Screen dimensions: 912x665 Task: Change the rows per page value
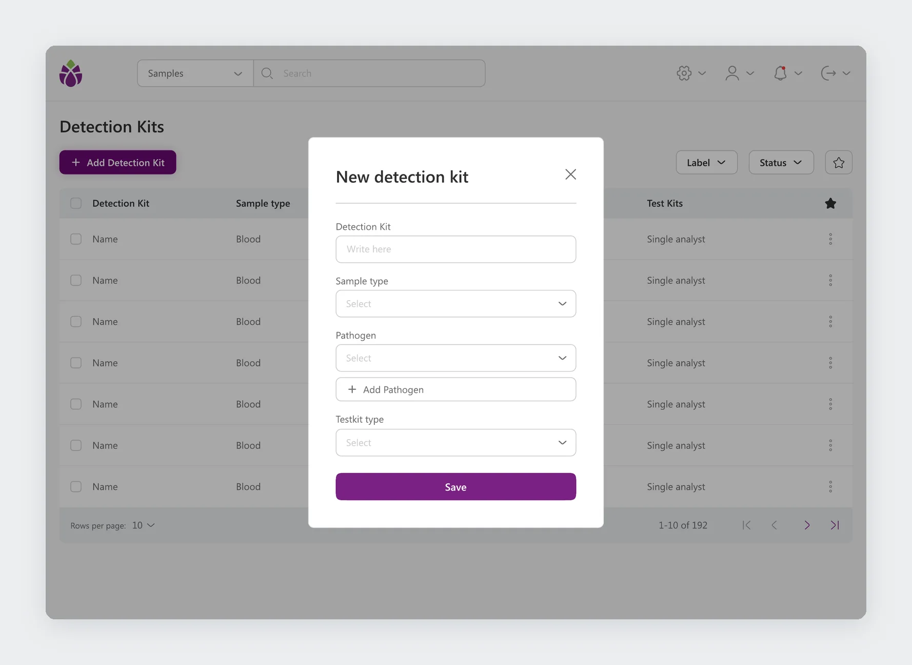[x=144, y=525]
